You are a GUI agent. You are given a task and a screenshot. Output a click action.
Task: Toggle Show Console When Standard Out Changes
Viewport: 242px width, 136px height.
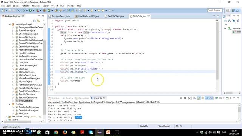click(x=207, y=98)
